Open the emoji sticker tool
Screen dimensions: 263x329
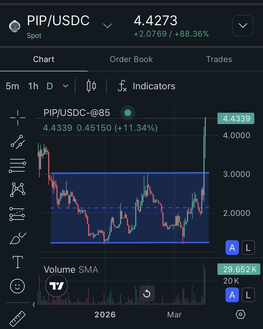(17, 286)
